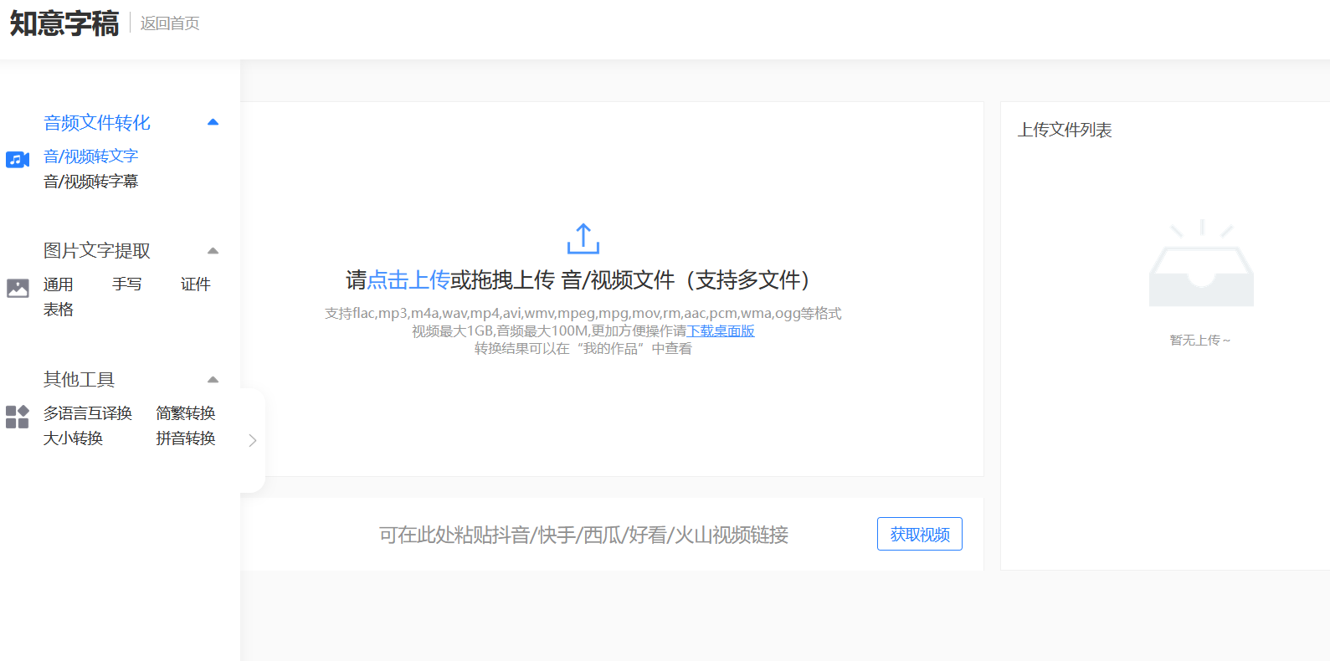Select 音/视频转字幕 menu item

90,181
